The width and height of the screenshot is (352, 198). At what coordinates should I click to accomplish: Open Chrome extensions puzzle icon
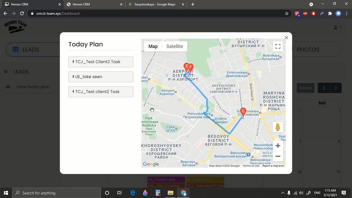[x=330, y=13]
